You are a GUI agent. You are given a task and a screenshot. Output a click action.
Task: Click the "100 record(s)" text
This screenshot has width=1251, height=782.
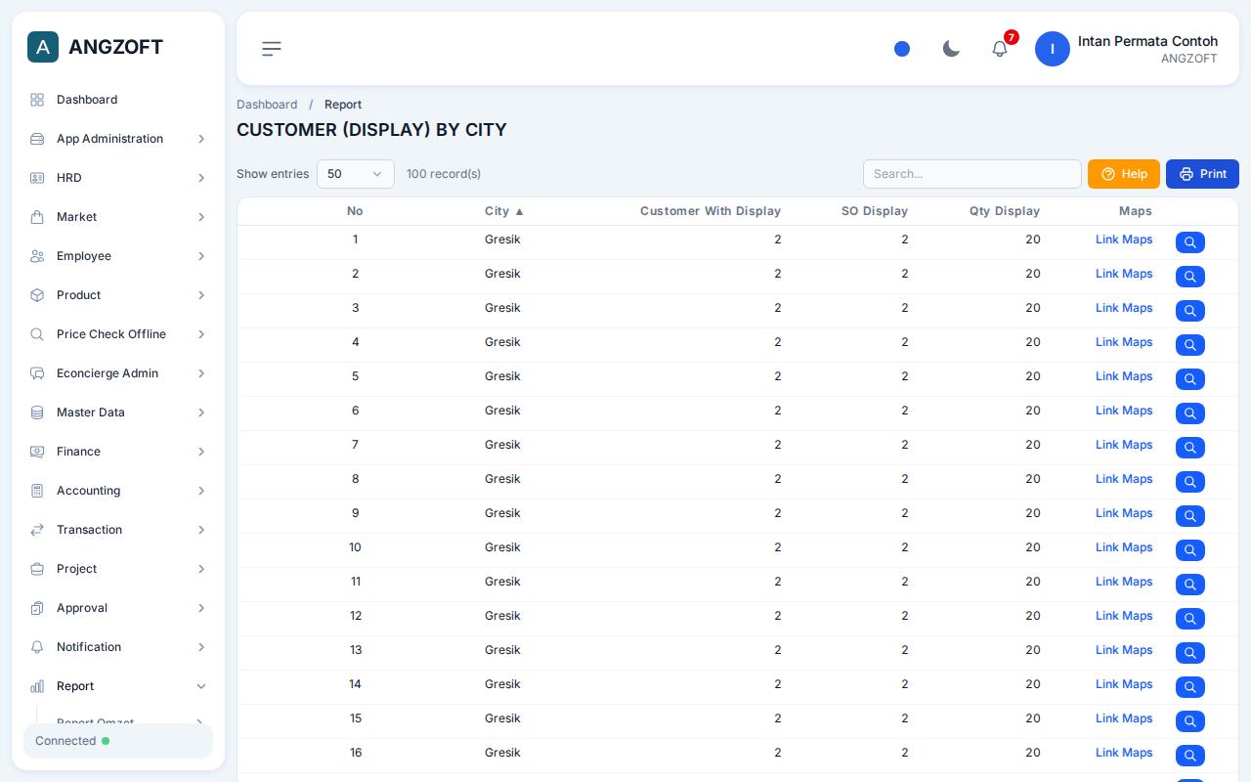click(x=444, y=174)
